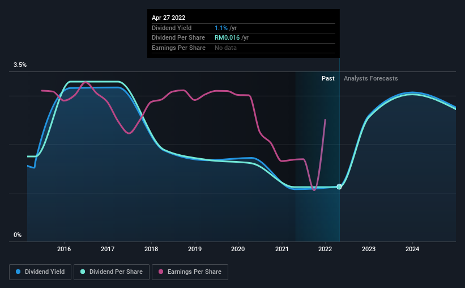Screen dimensions: 465x288
Task: Click the 'Analysts Forecasts' label
Action: click(370, 78)
